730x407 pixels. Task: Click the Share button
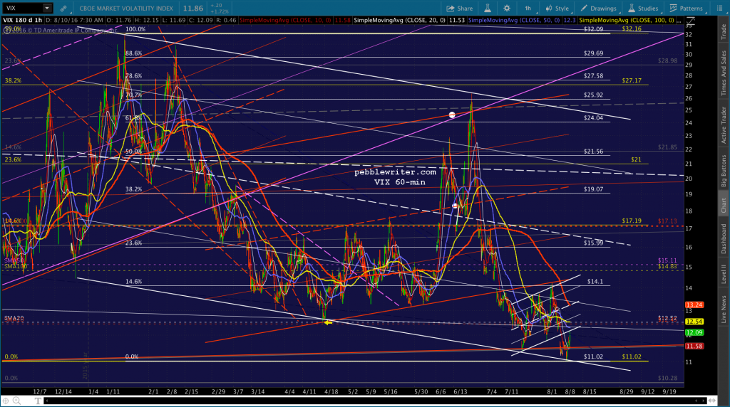tap(460, 9)
